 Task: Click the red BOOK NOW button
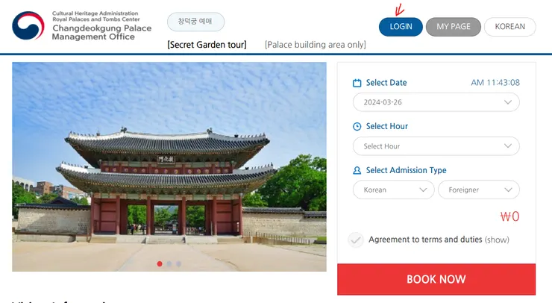436,279
